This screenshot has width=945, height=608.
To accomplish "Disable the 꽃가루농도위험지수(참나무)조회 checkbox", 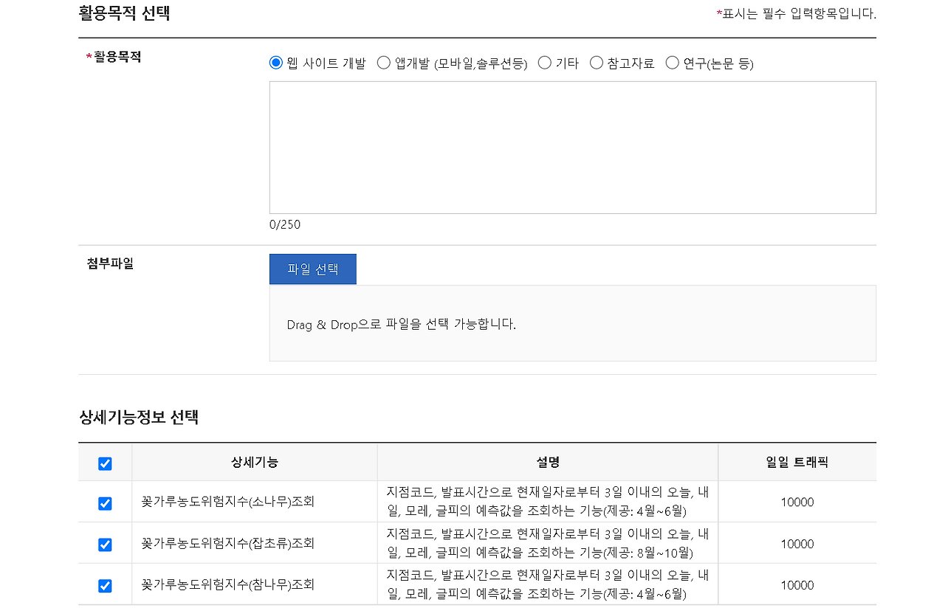I will tap(105, 584).
